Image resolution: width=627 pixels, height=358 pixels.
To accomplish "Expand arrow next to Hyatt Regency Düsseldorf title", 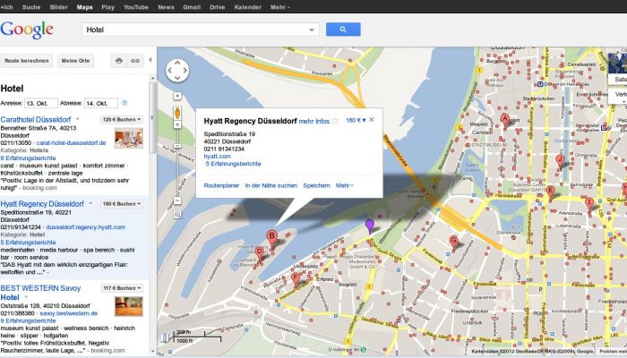I will tap(90, 203).
